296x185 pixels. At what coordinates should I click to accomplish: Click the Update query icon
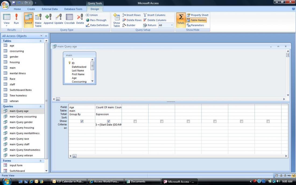(x=59, y=20)
